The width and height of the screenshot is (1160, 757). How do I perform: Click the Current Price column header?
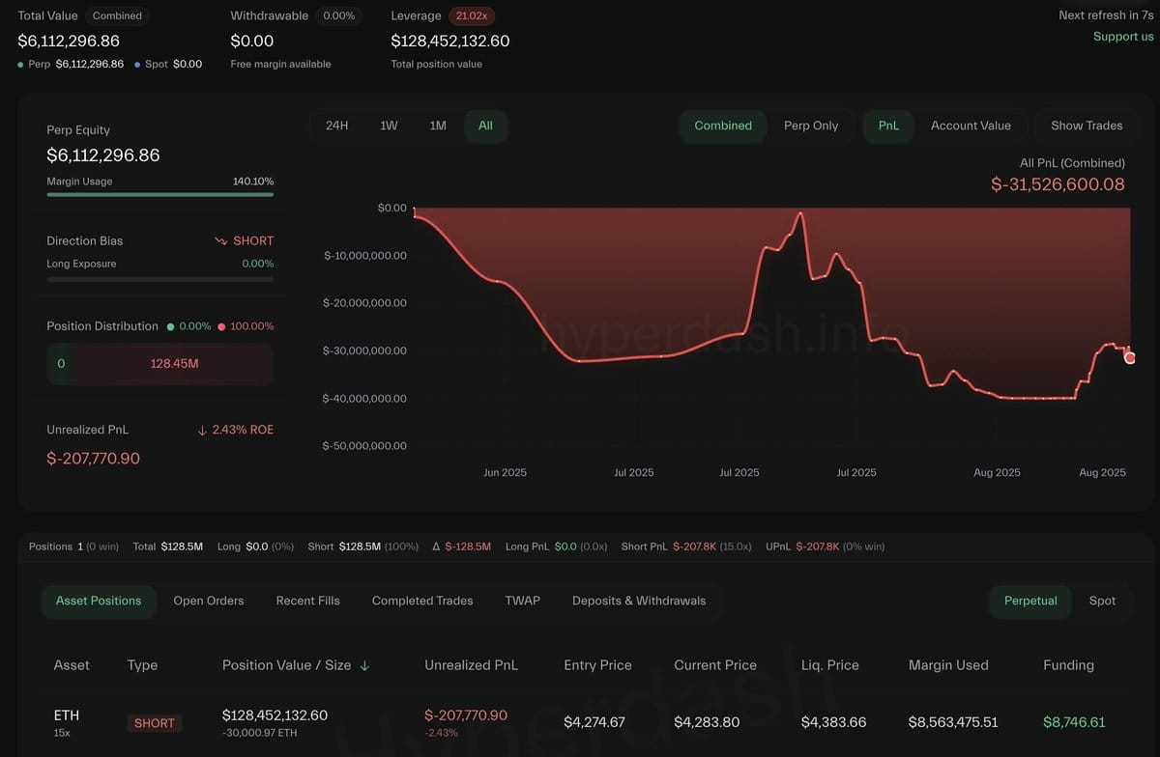coord(715,665)
